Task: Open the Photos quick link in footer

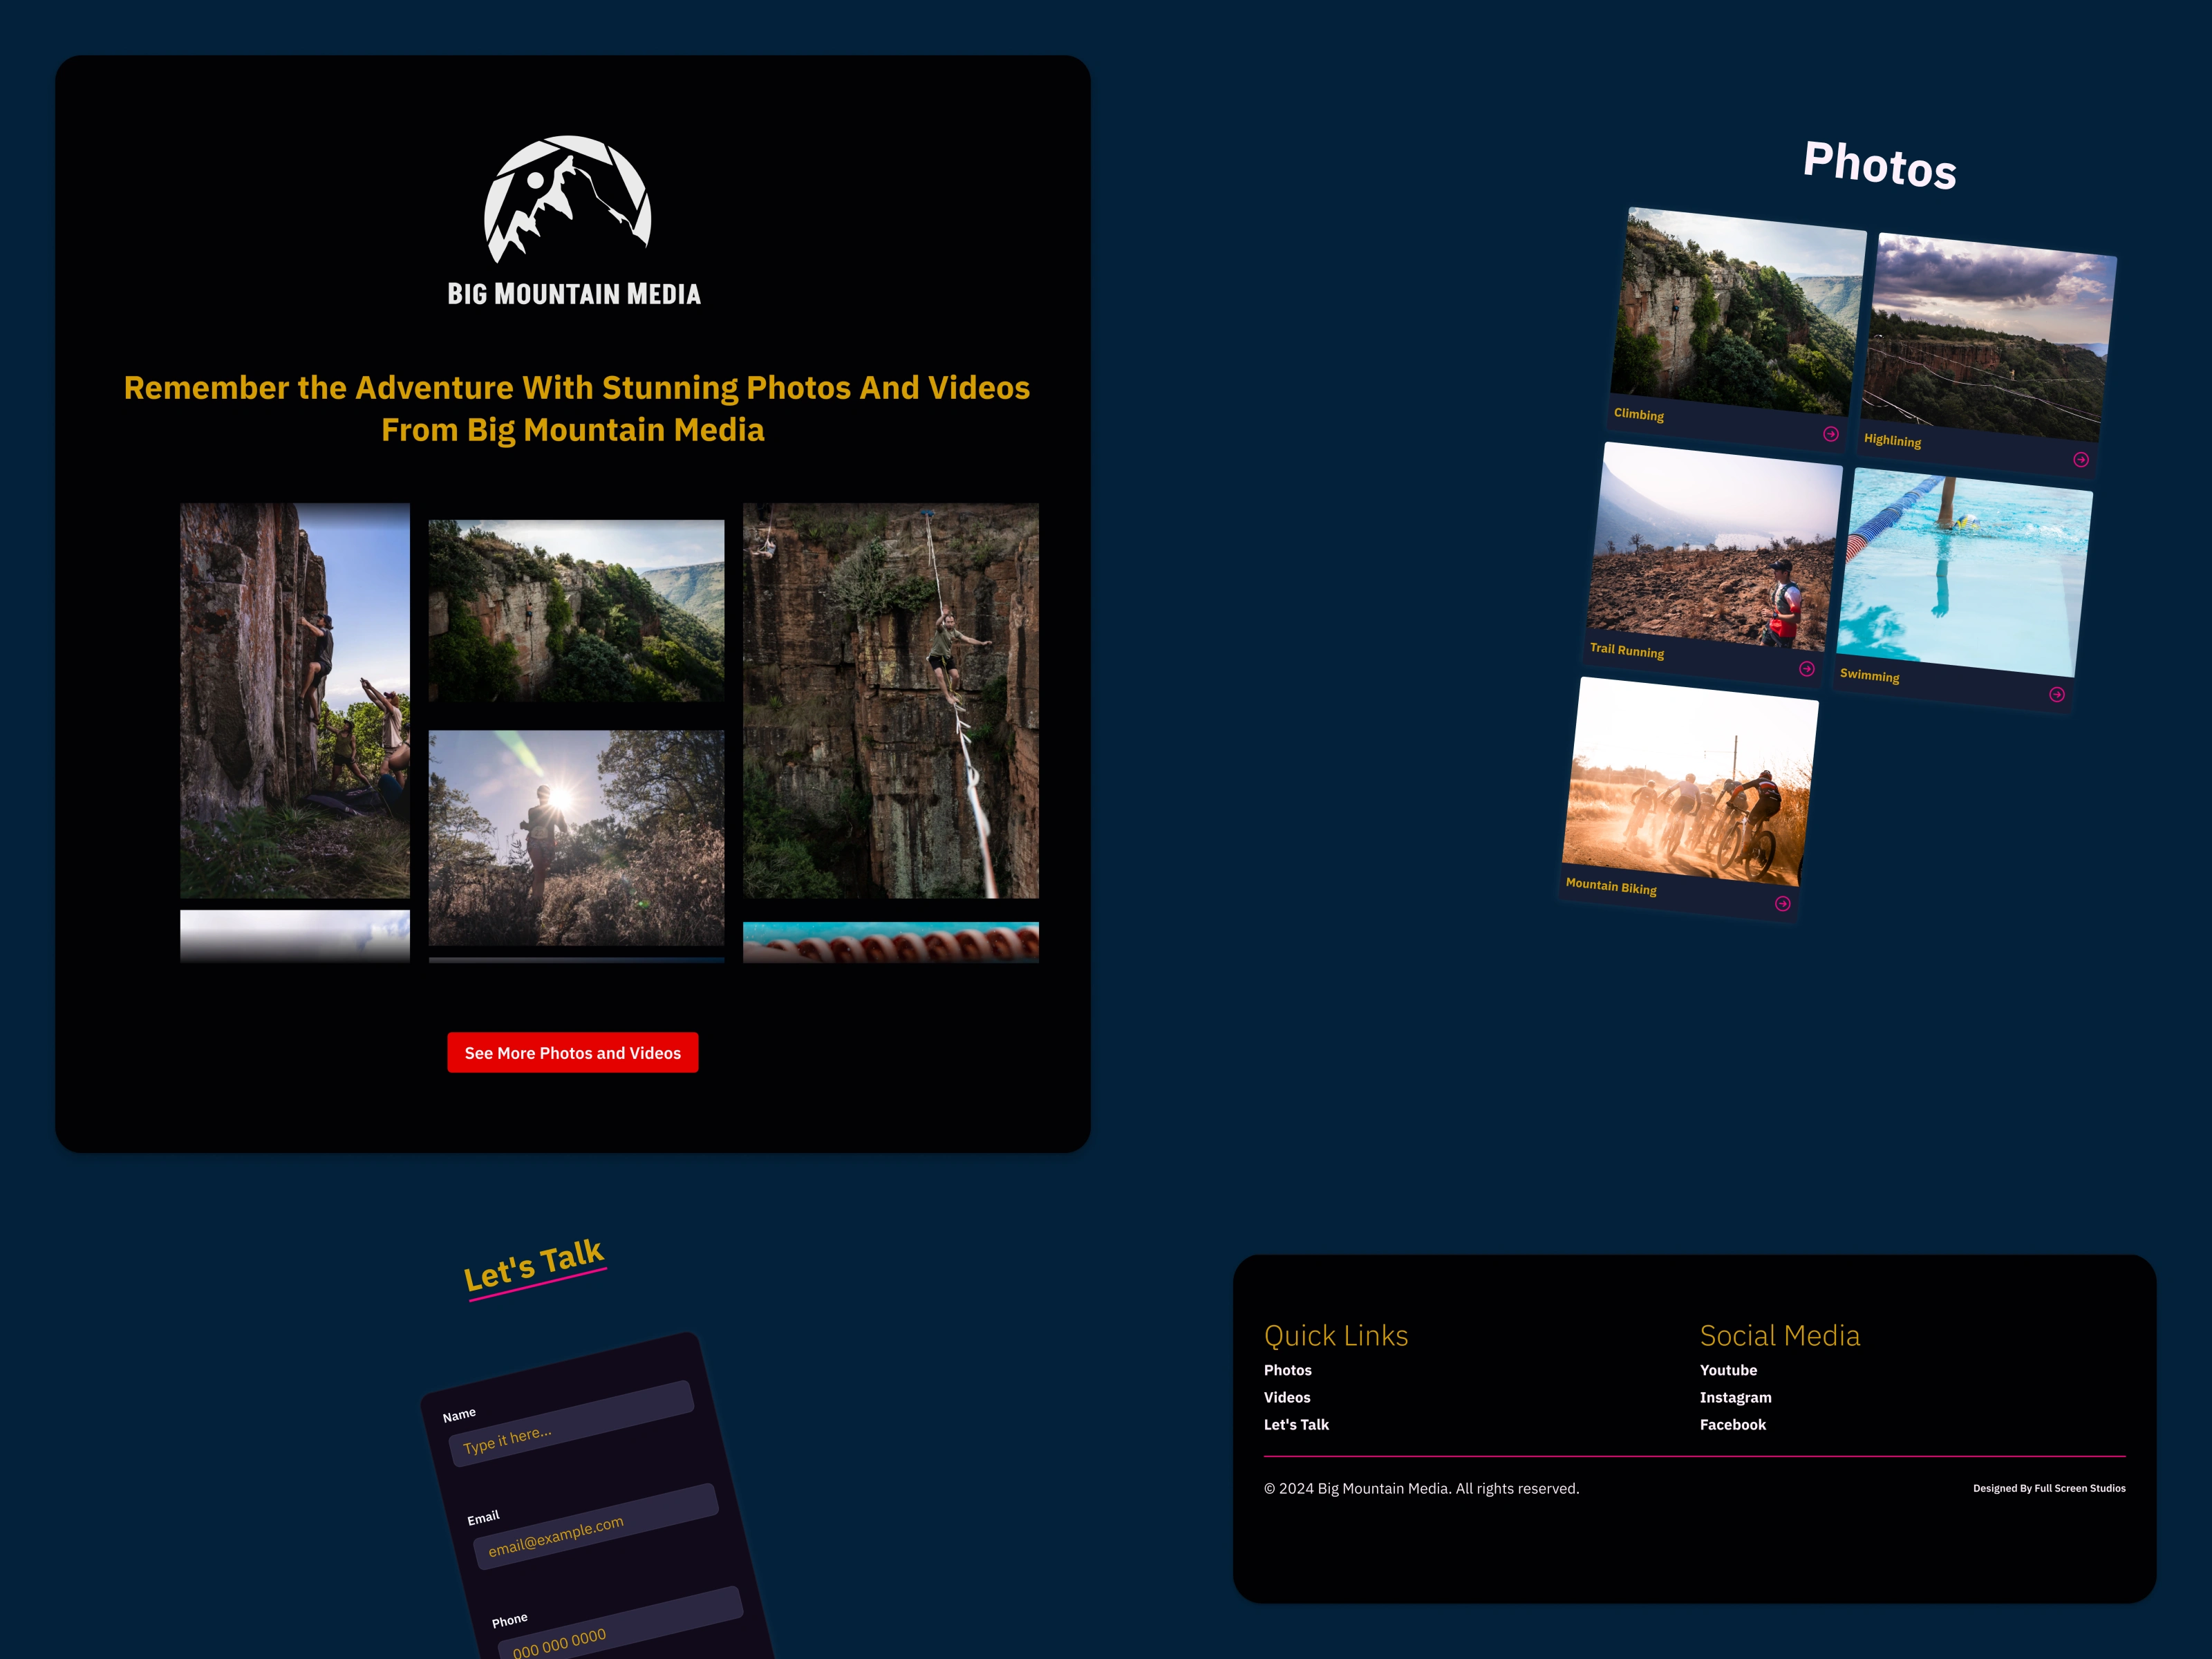Action: pyautogui.click(x=1288, y=1370)
